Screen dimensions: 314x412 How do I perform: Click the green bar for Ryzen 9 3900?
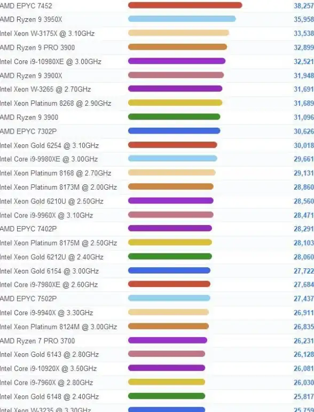point(174,116)
